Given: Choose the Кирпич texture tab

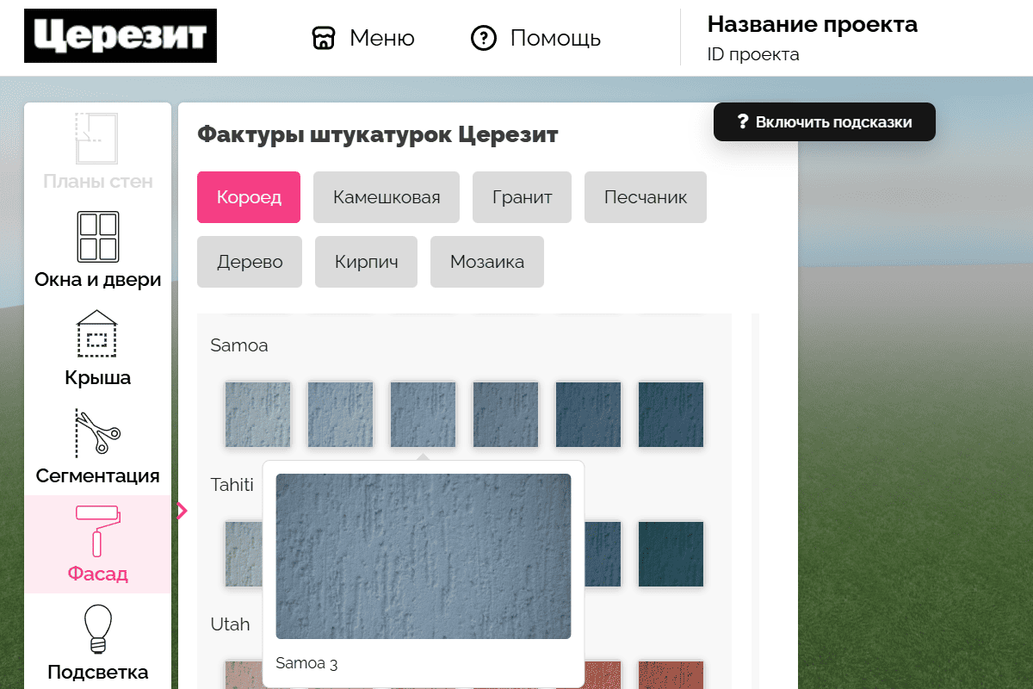Looking at the screenshot, I should [x=366, y=262].
